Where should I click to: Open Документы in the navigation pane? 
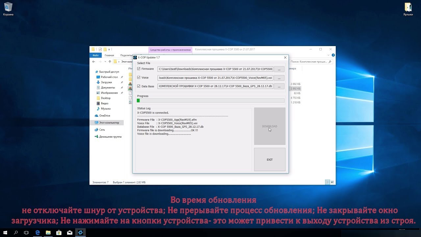(x=108, y=88)
